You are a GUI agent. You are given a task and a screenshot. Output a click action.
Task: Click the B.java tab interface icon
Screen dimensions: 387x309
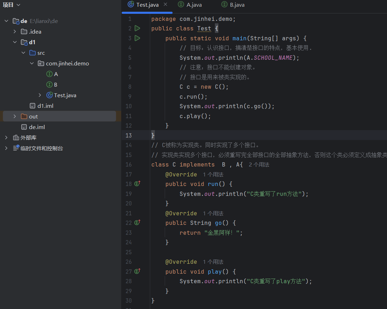224,5
